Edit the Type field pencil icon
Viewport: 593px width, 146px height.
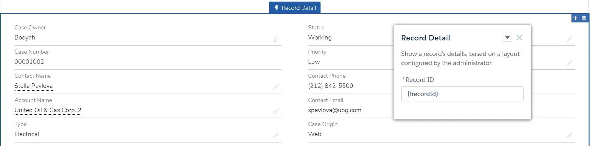(276, 135)
